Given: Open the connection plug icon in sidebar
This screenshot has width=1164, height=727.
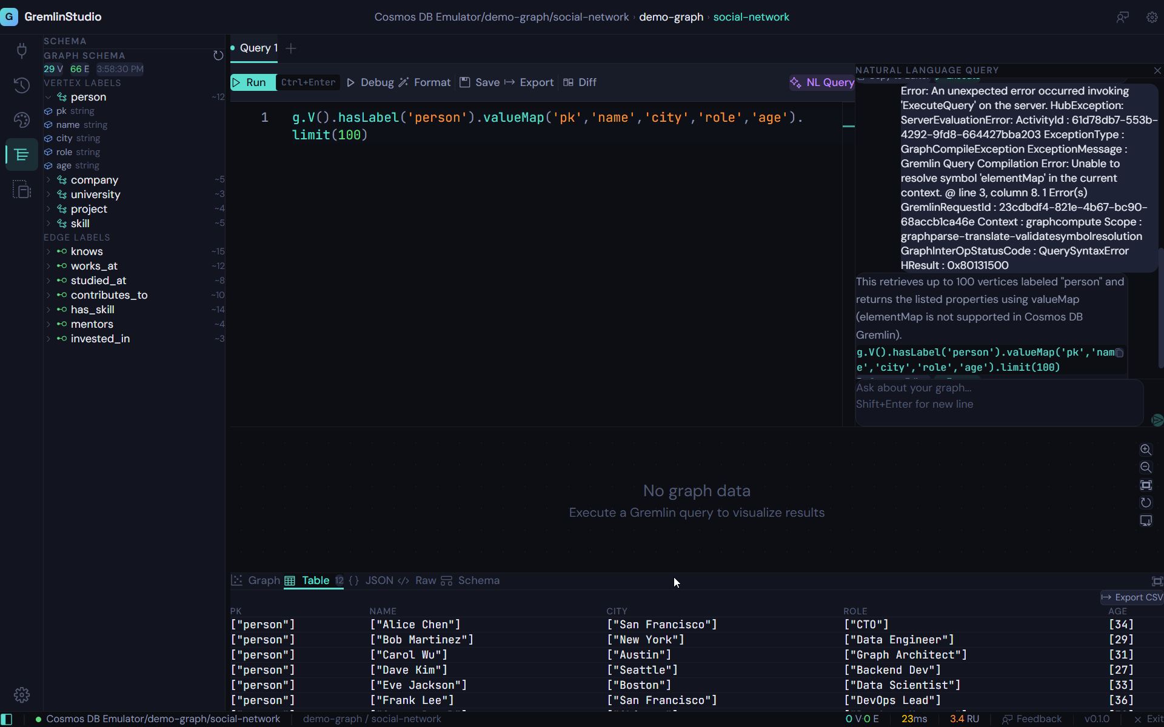Looking at the screenshot, I should click(22, 51).
